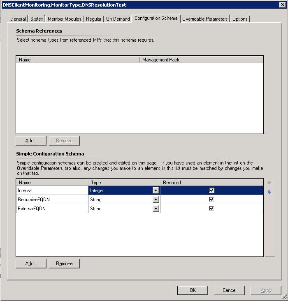288x301 pixels.
Task: Open the States tab
Action: tap(37, 19)
